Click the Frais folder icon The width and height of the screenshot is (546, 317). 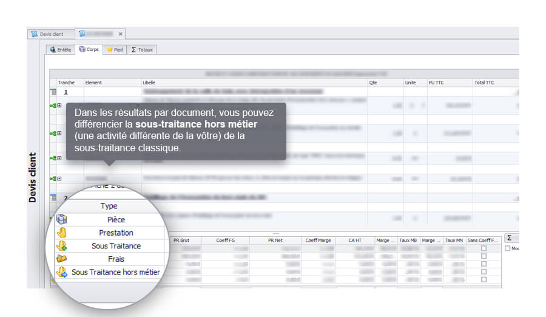tap(61, 259)
